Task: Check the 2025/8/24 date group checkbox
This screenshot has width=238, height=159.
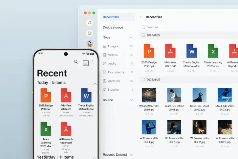Action: (x=143, y=35)
